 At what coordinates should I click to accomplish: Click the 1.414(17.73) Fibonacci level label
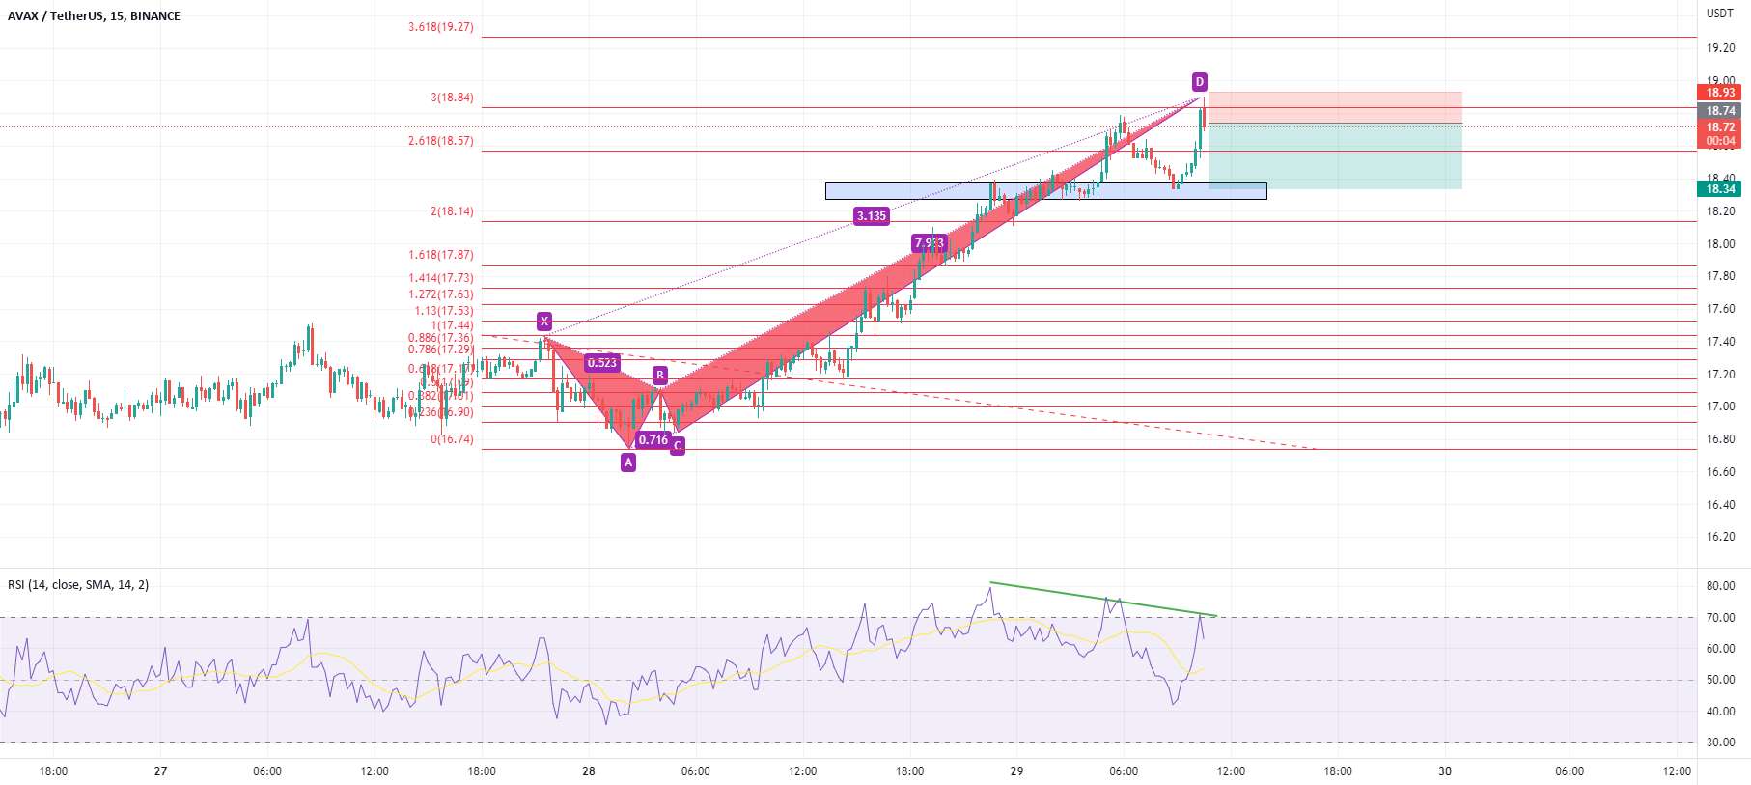[x=441, y=278]
